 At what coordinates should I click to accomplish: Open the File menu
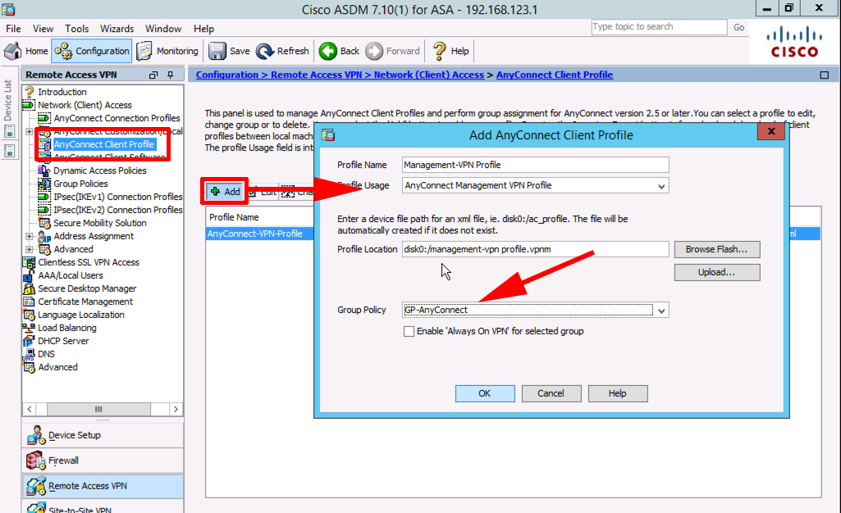[x=13, y=29]
